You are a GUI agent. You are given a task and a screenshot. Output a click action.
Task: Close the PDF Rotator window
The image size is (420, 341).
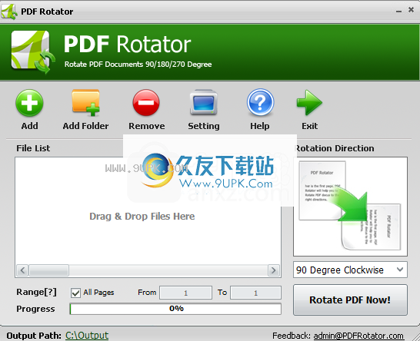coord(411,10)
